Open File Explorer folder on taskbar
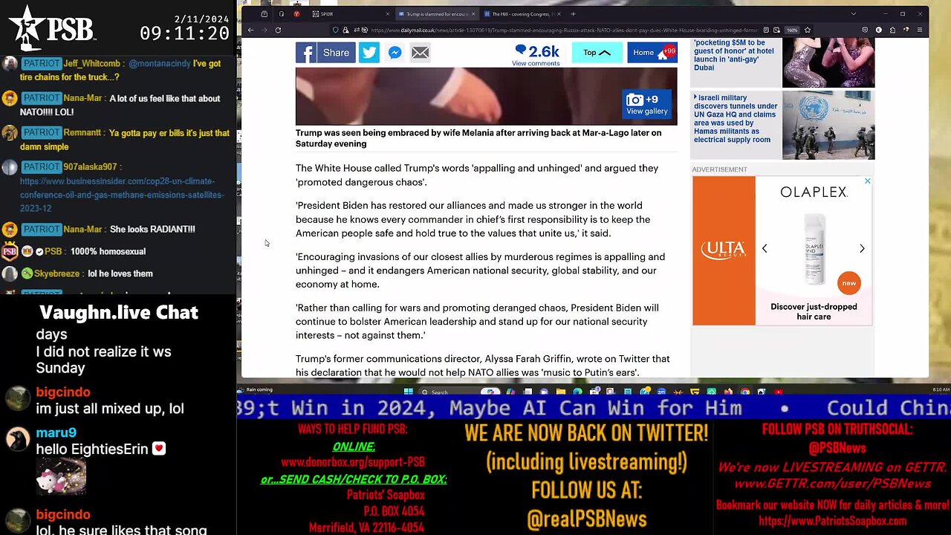 561,391
